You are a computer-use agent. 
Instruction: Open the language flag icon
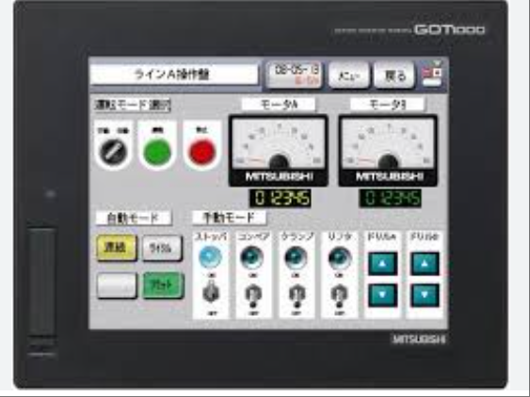tap(432, 74)
